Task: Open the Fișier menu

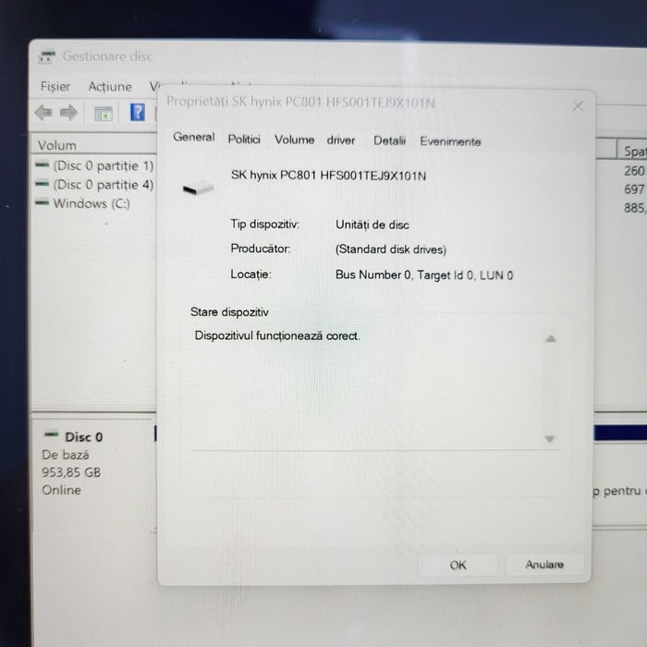Action: pos(55,87)
